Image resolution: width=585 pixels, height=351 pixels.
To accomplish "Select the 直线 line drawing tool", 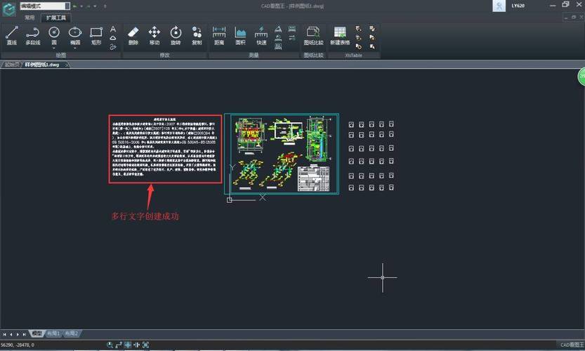I will click(11, 35).
